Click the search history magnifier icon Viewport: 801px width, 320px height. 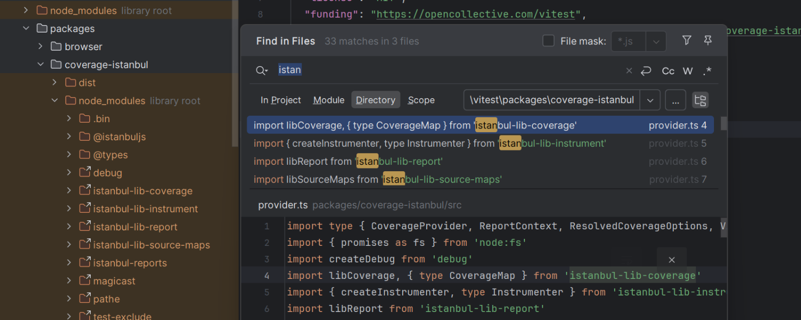(261, 70)
